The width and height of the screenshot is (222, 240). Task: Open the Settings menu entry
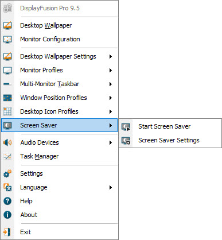click(60, 173)
